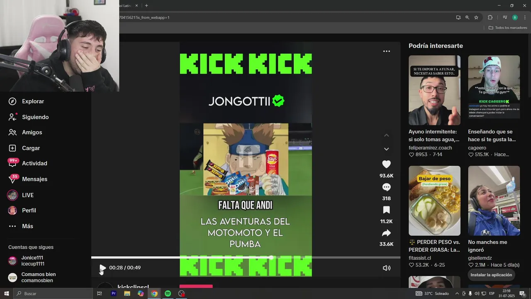Open Chrome three-dot main menu
The image size is (531, 299).
click(x=525, y=17)
